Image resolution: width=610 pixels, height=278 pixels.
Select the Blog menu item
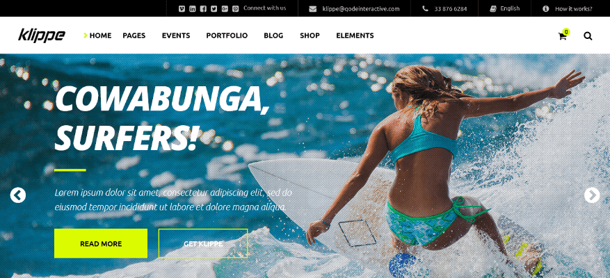click(x=273, y=35)
